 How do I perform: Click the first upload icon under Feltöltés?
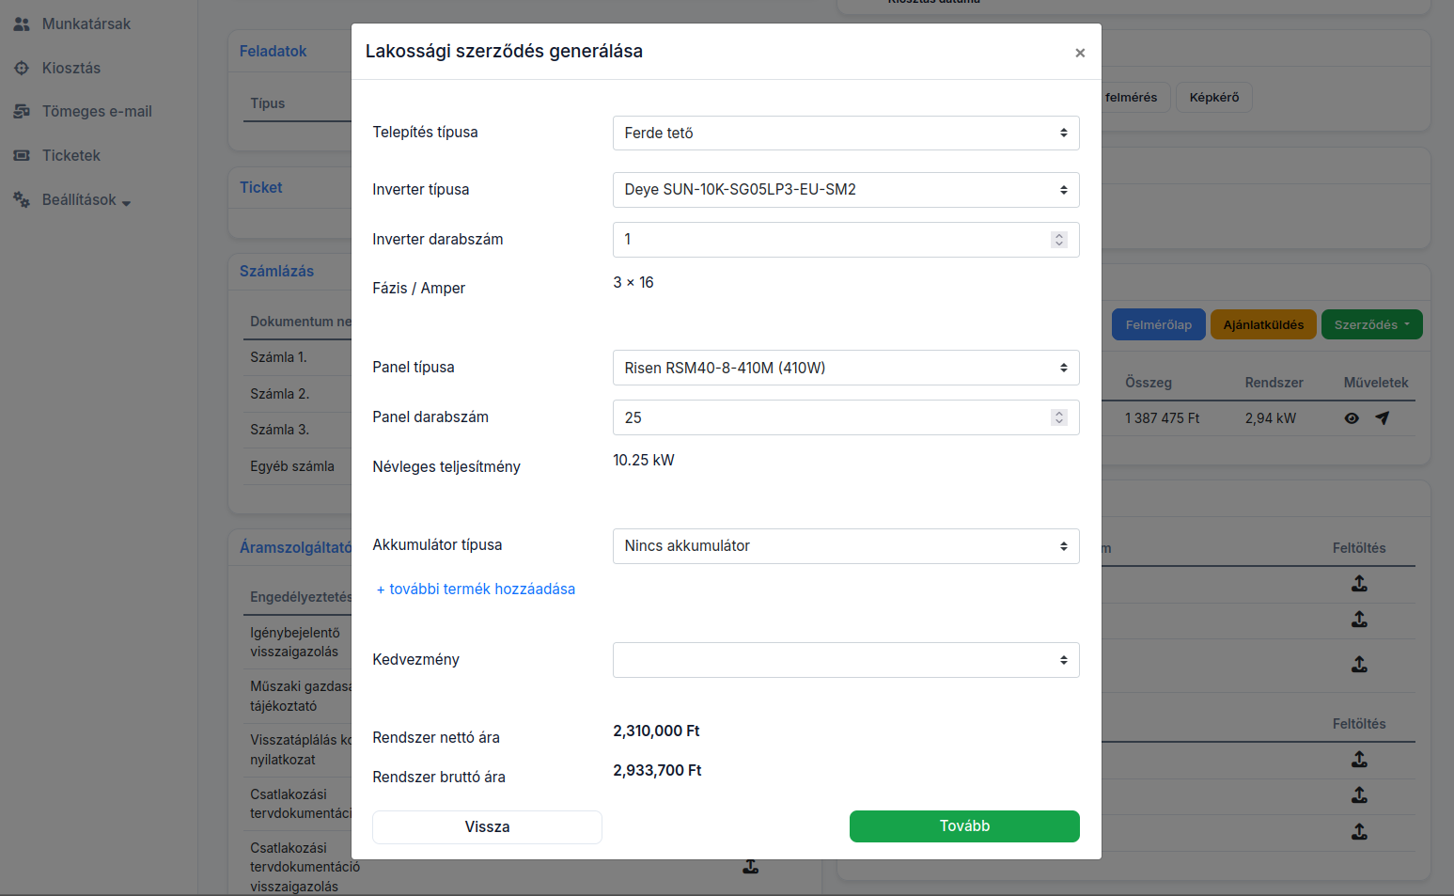point(1359,584)
